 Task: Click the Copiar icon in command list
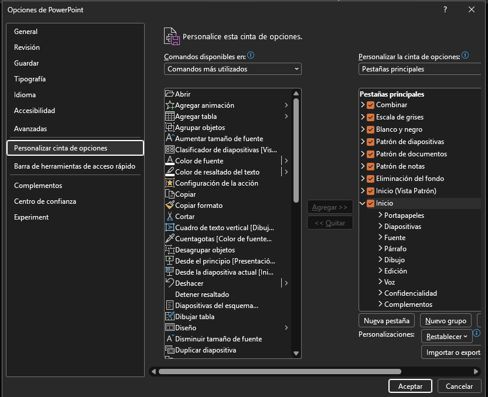tap(170, 194)
